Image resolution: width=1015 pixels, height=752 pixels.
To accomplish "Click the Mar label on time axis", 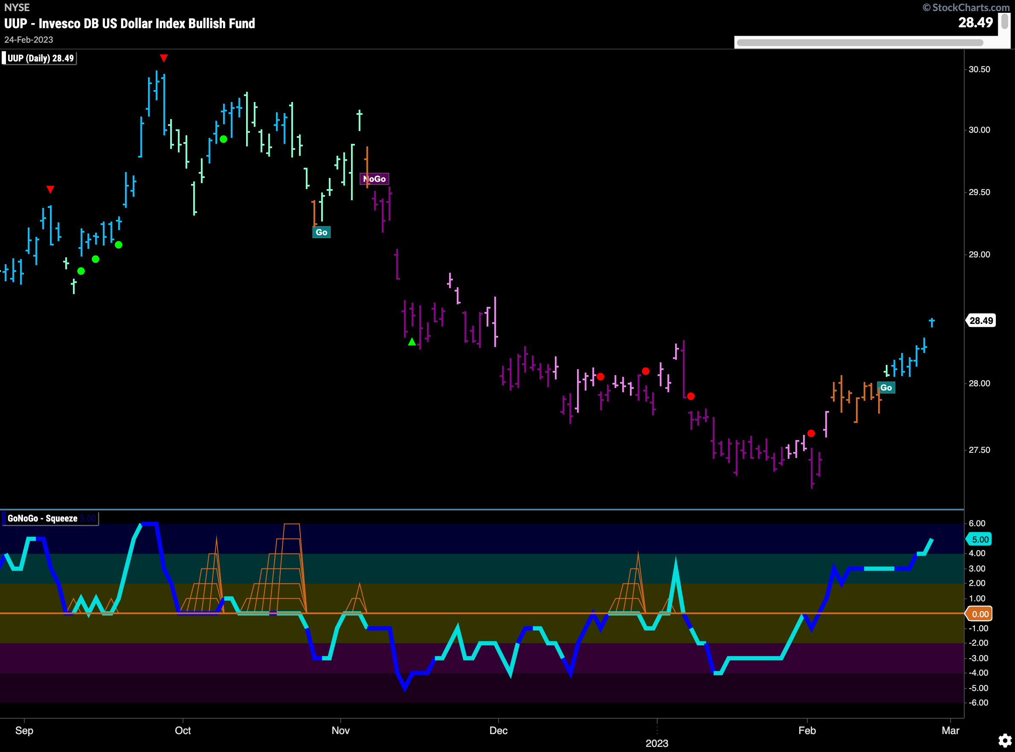I will pos(951,730).
